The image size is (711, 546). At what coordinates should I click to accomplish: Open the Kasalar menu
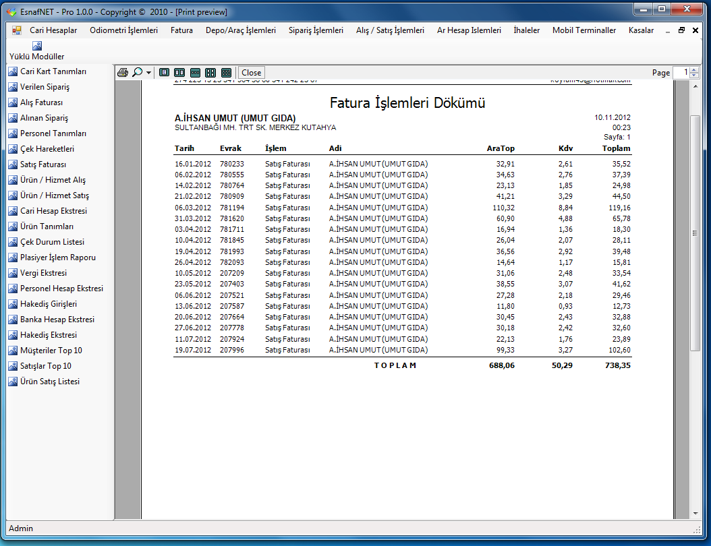[641, 30]
